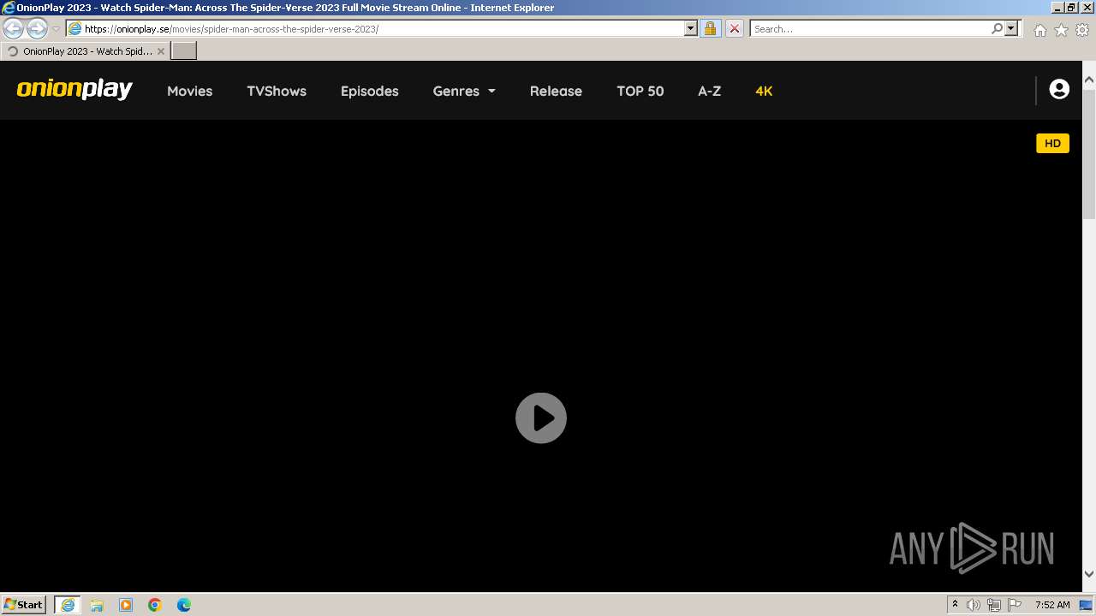Open the TVShows section
The image size is (1096, 616).
coord(277,91)
